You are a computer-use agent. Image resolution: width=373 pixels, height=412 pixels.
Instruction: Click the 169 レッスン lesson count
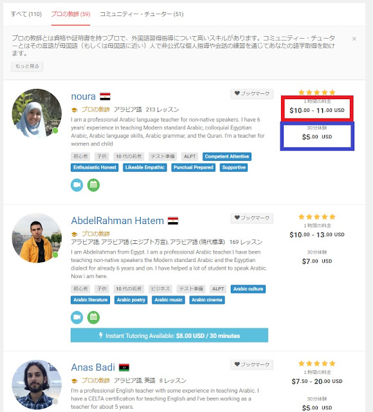246,242
